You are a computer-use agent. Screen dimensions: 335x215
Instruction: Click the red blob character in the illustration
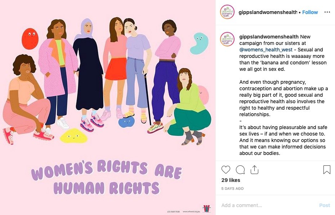(x=30, y=37)
